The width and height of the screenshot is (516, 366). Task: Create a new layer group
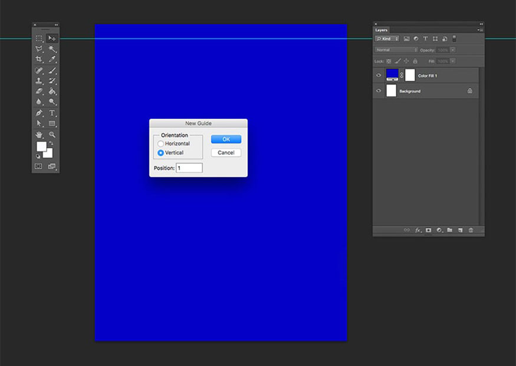coord(450,230)
